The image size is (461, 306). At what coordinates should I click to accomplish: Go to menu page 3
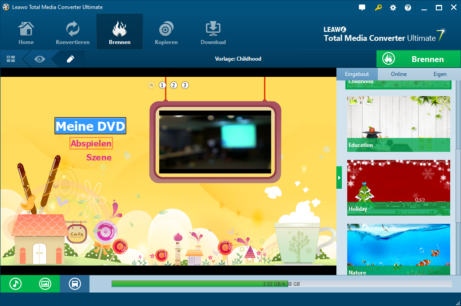[185, 85]
